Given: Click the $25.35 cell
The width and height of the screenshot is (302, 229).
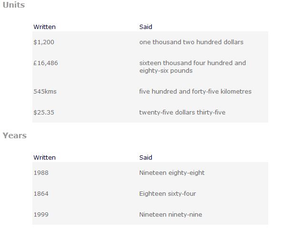Looking at the screenshot, I should (44, 113).
